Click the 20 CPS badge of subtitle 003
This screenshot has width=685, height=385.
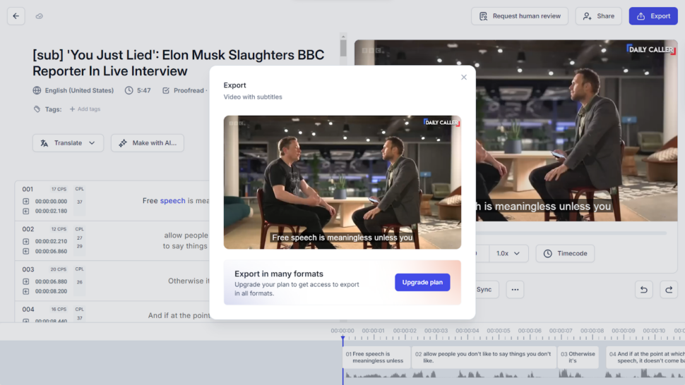pos(59,269)
